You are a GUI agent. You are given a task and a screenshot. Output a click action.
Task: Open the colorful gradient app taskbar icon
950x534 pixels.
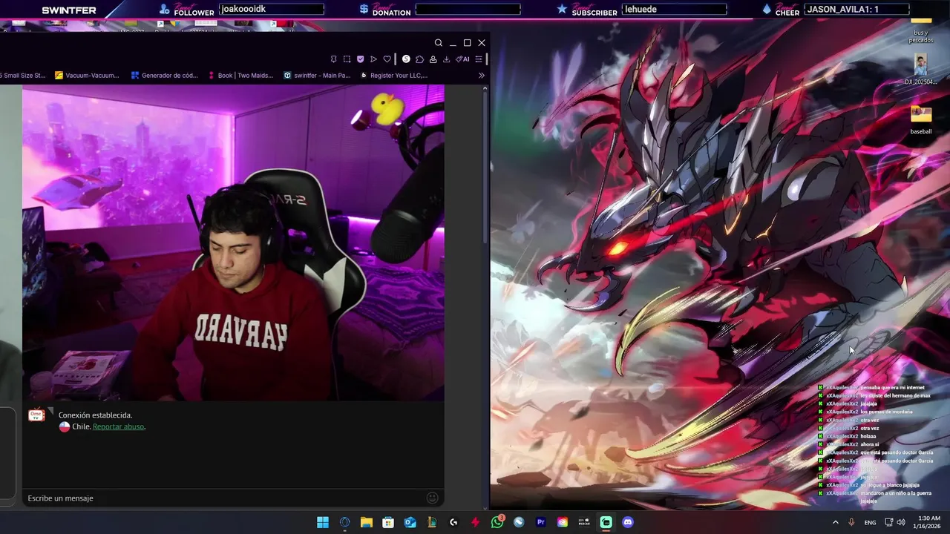coord(563,522)
